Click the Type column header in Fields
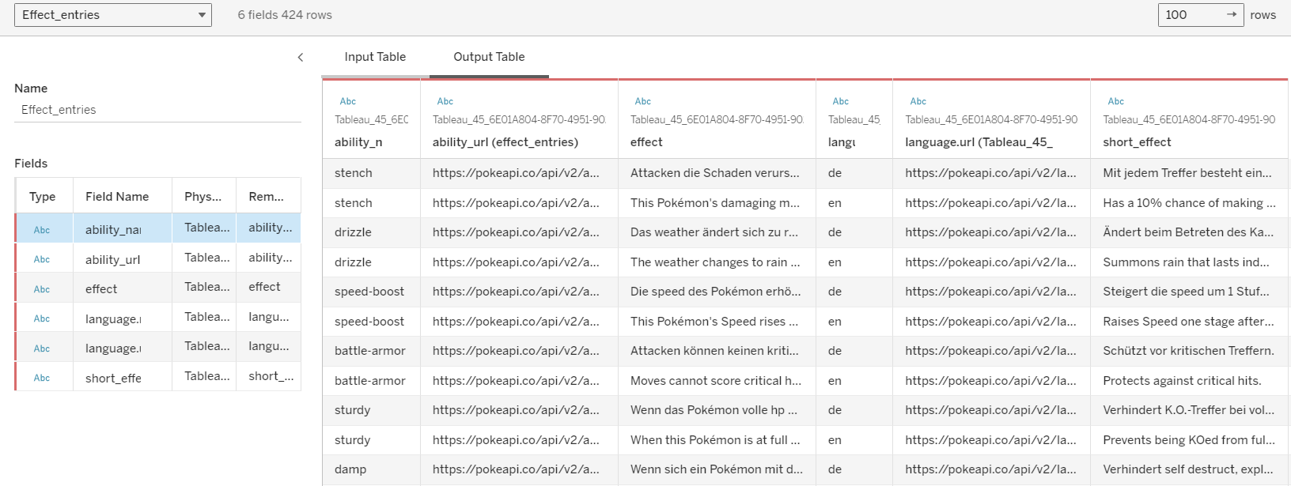This screenshot has width=1291, height=486. tap(43, 197)
